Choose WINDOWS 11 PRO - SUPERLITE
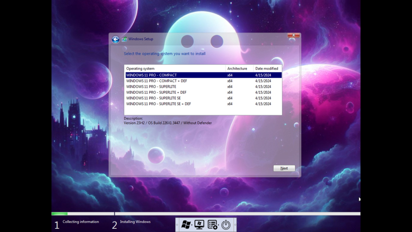The width and height of the screenshot is (412, 232). pyautogui.click(x=151, y=87)
